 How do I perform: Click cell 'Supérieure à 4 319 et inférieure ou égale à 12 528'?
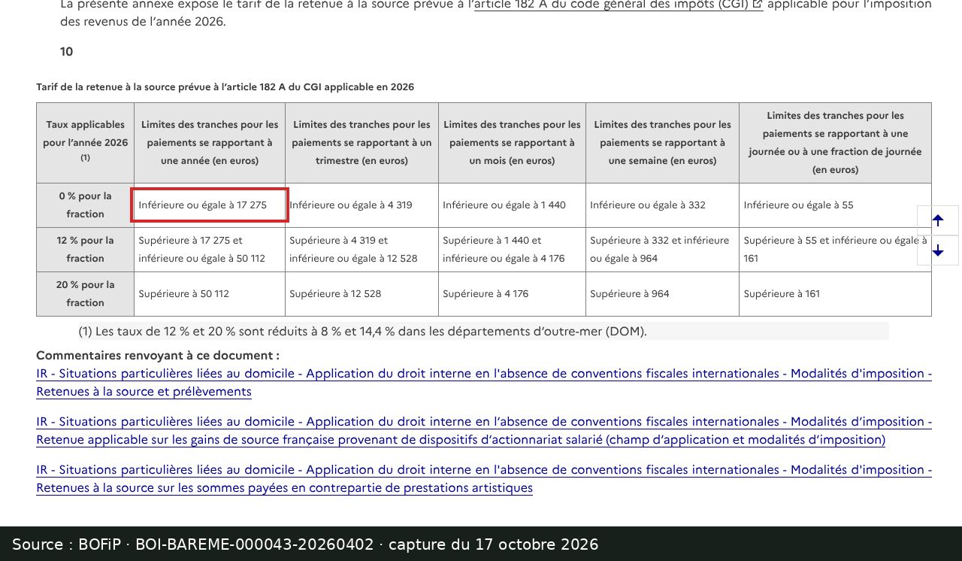point(362,250)
